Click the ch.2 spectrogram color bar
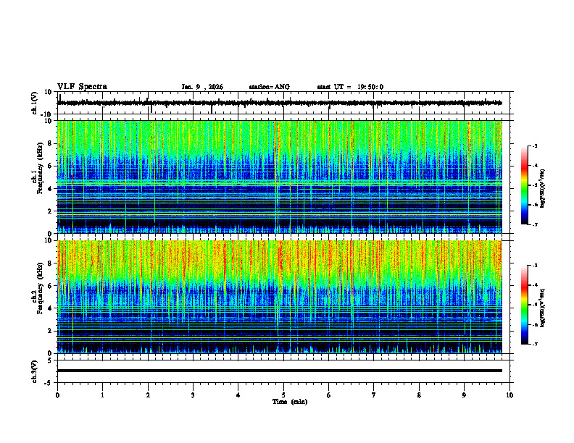This screenshot has width=574, height=443. click(x=525, y=305)
